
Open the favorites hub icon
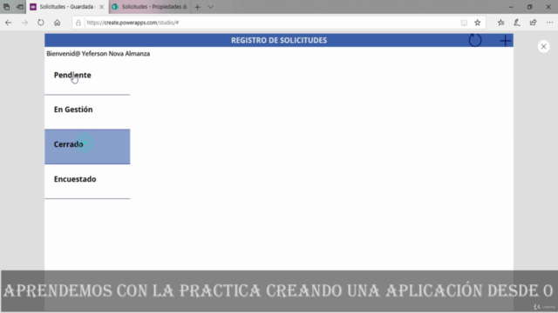click(x=500, y=23)
